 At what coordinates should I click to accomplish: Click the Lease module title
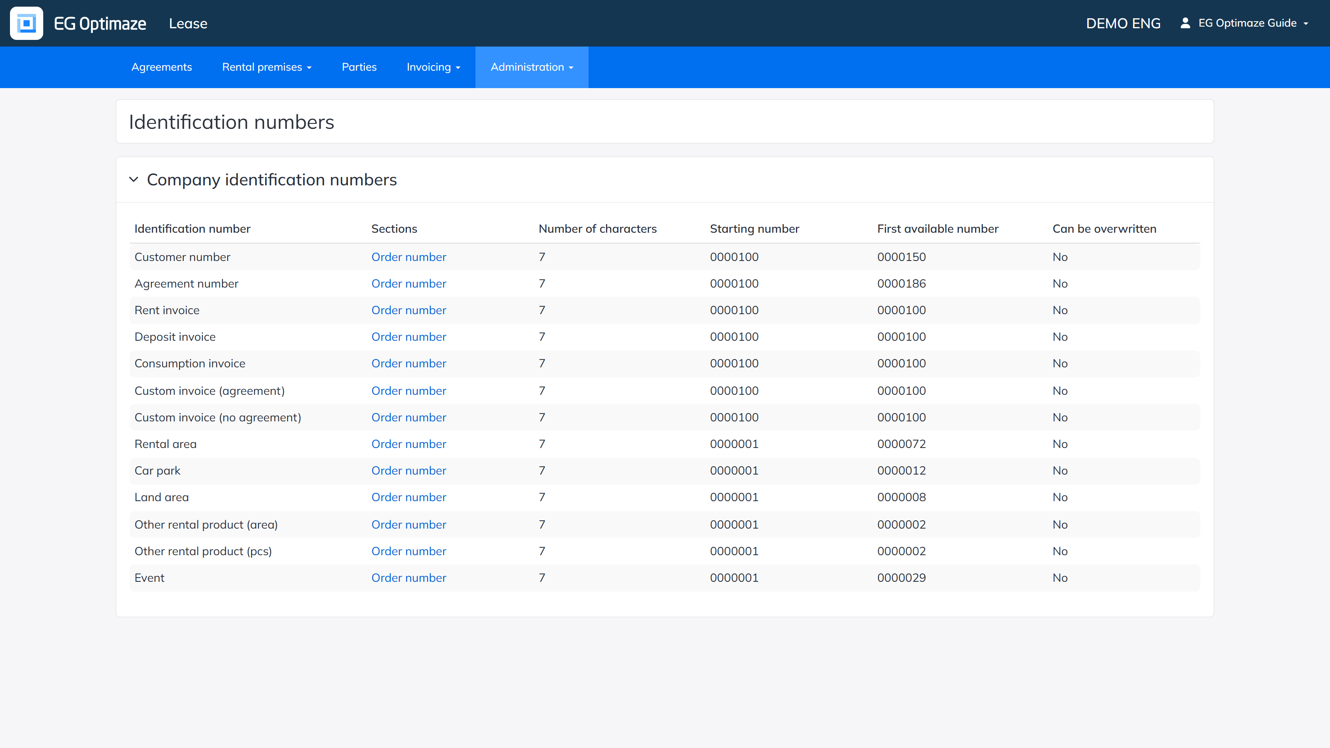click(188, 23)
